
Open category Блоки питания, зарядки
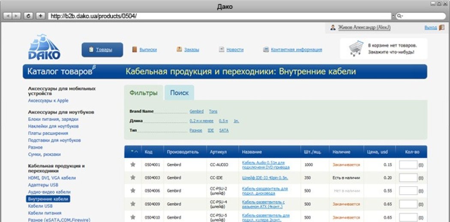[x=53, y=119]
